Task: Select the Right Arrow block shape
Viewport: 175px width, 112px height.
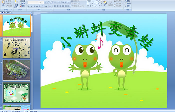Action: click(x=97, y=3)
